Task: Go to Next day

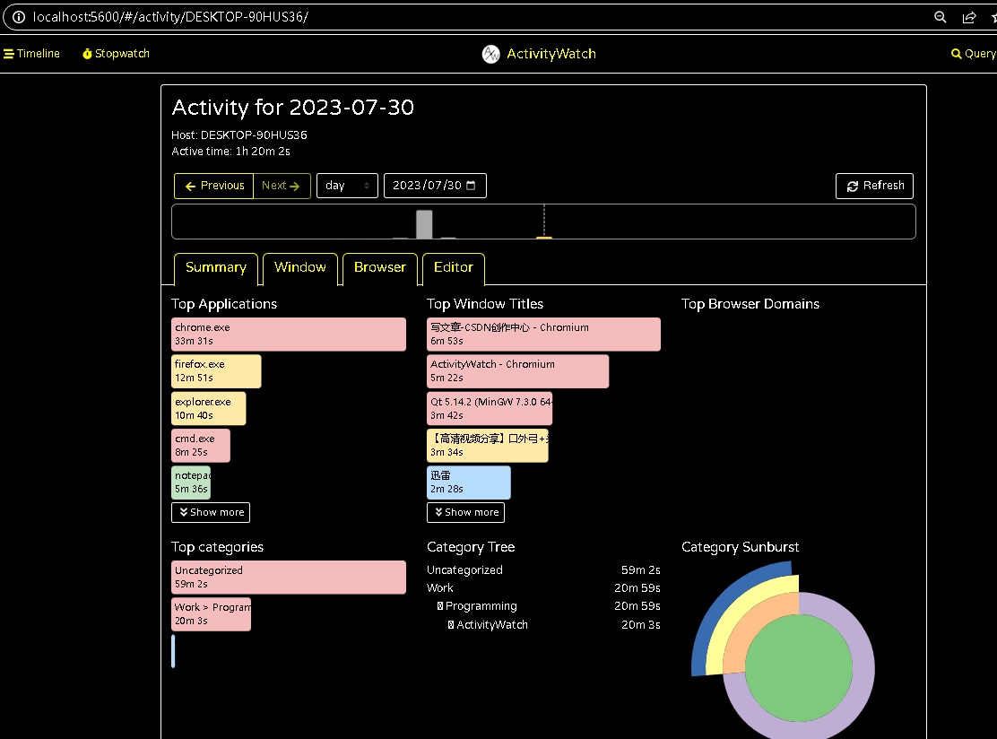Action: 282,186
